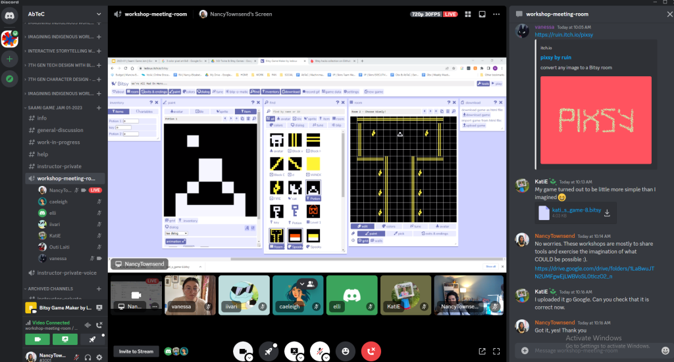Switch to grid view layout icon

coord(468,14)
